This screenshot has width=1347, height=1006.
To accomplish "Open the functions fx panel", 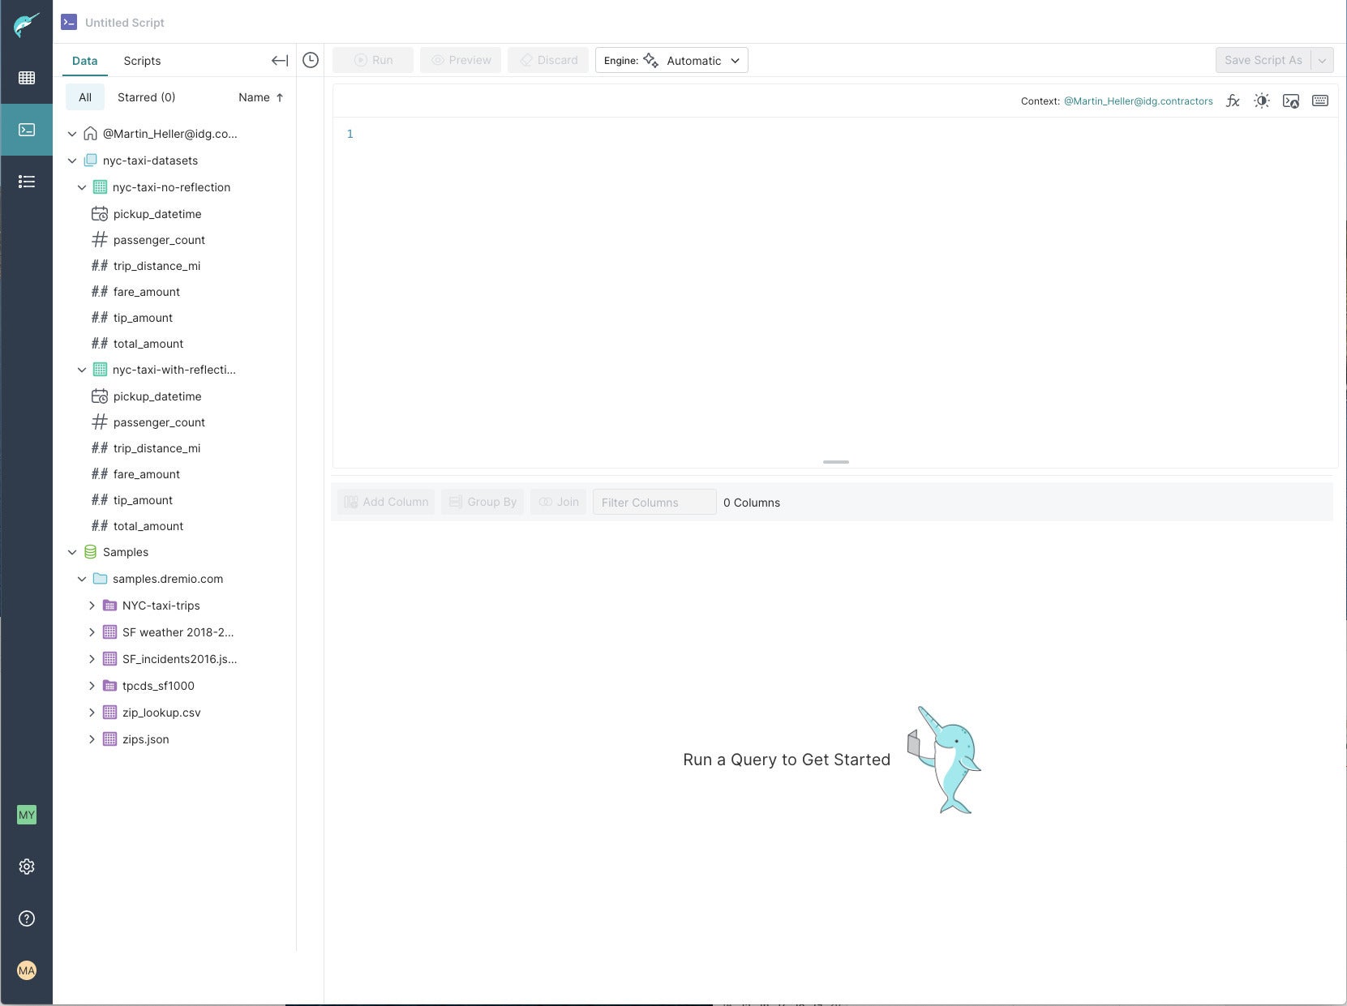I will [x=1233, y=101].
